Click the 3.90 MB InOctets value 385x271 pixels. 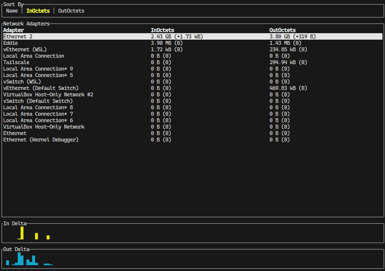coord(167,43)
